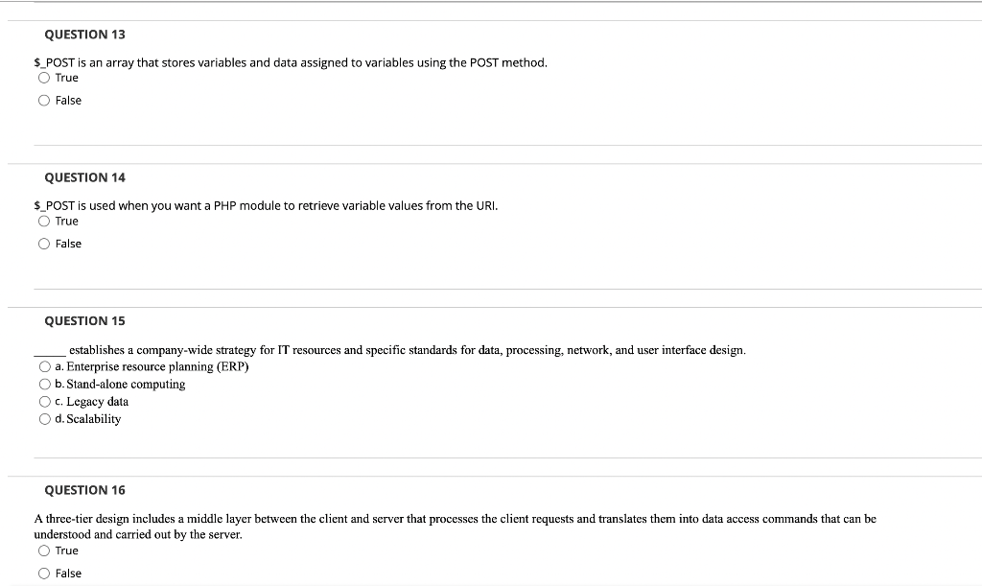Click the True label under Question 13
Image resolution: width=982 pixels, height=586 pixels.
click(65, 78)
